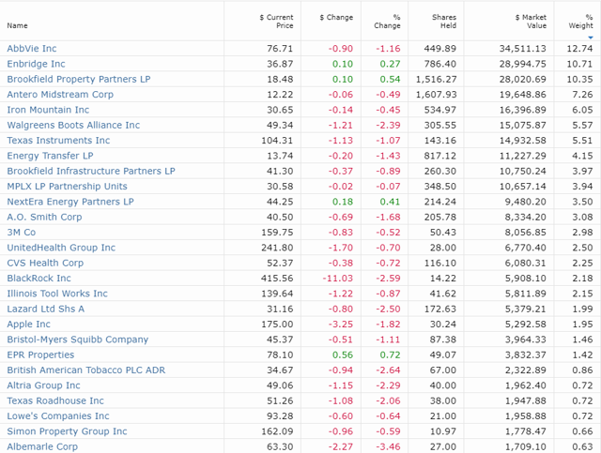Viewport: 601px width, 453px height.
Task: Select AbbVie market value 34,511.13
Action: tap(523, 49)
